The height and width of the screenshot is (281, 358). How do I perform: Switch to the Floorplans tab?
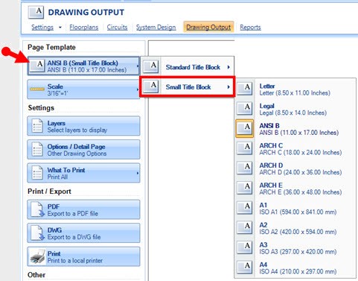pos(84,27)
